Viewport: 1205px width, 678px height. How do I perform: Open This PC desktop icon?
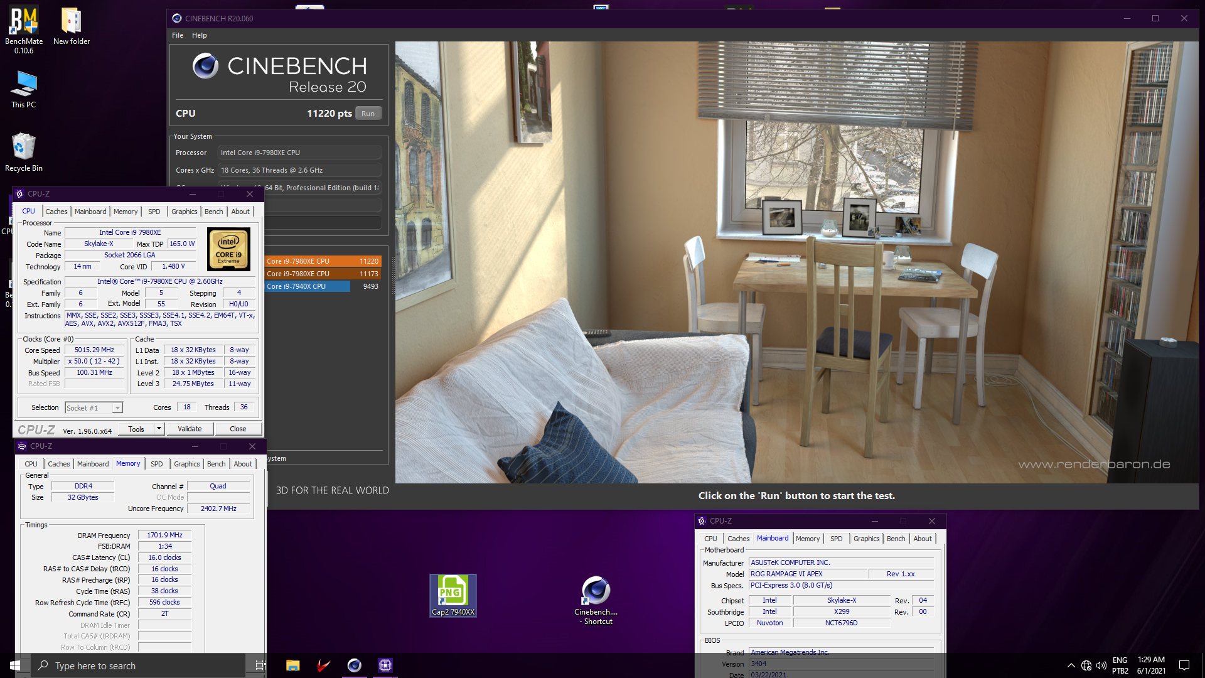point(24,89)
